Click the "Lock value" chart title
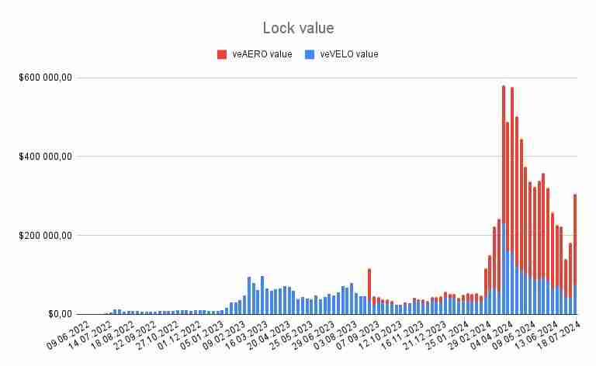The width and height of the screenshot is (596, 366). click(x=298, y=28)
